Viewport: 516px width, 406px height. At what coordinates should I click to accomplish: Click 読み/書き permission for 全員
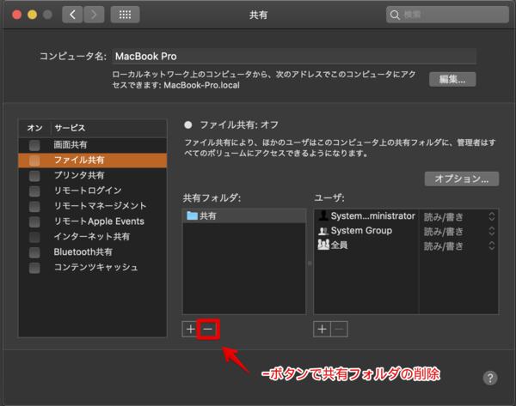point(443,246)
